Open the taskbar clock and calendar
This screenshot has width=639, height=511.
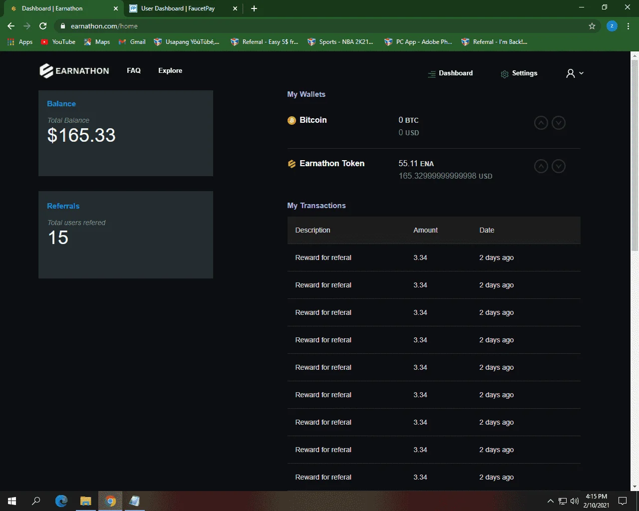point(597,501)
